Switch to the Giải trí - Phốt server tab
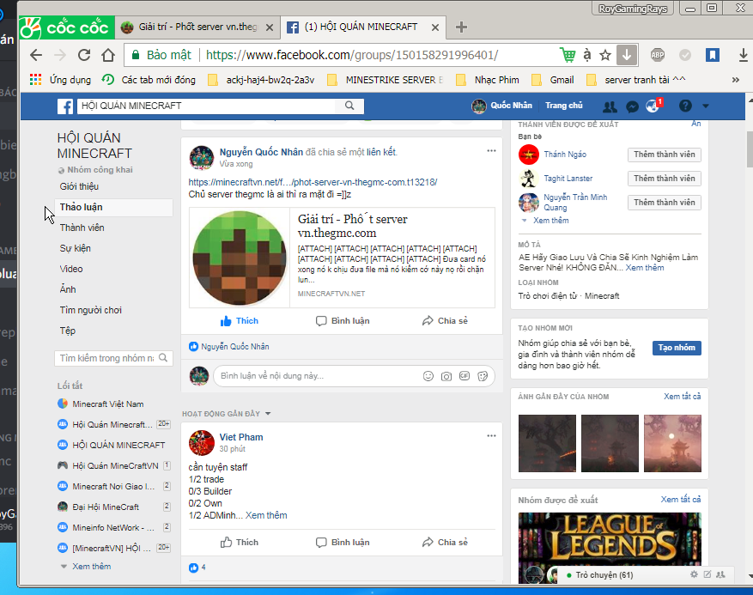 point(196,27)
